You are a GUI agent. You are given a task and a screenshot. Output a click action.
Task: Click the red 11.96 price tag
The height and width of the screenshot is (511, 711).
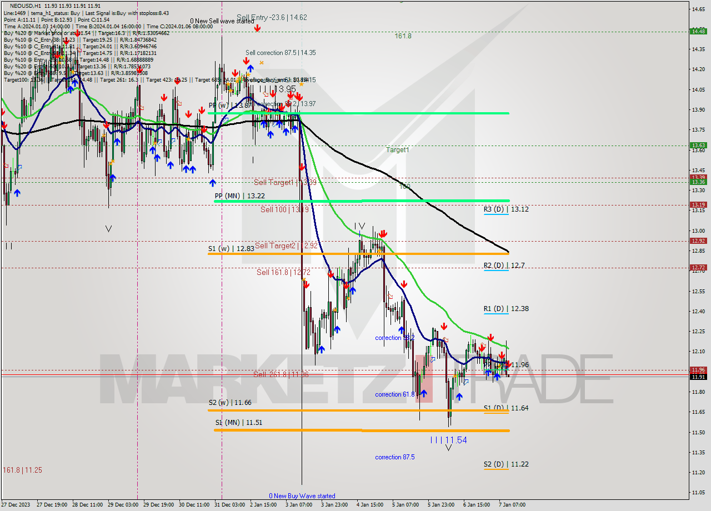698,369
